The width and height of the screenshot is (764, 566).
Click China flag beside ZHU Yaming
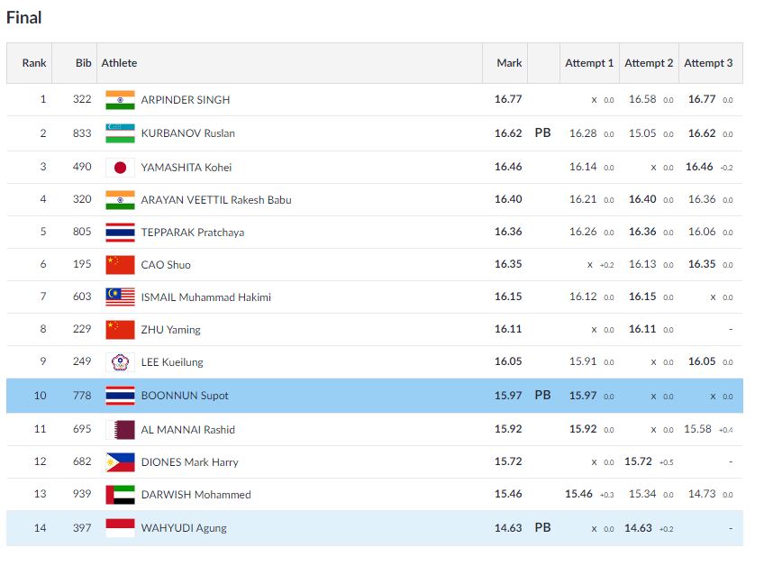(x=120, y=330)
